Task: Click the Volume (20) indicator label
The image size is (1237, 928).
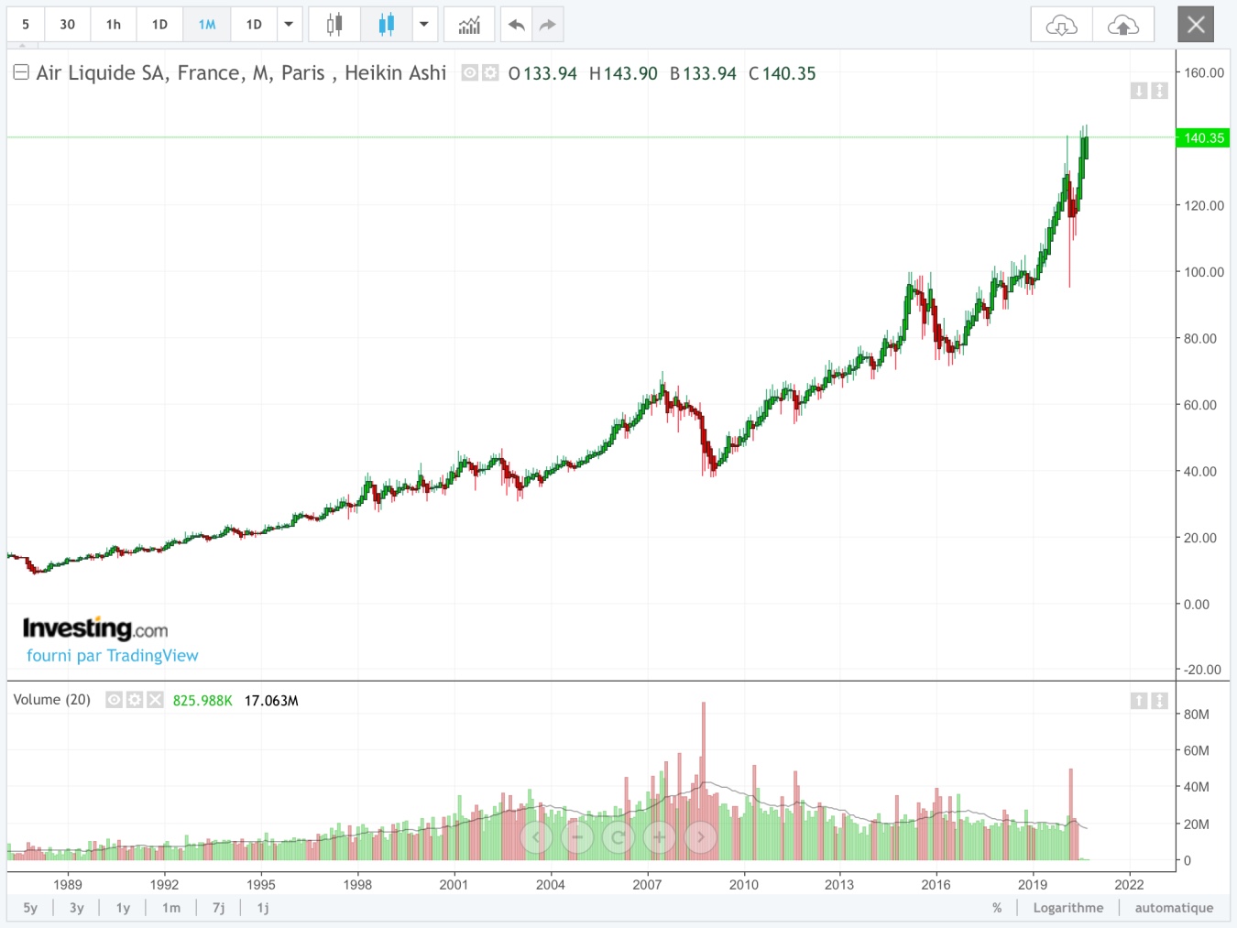Action: click(52, 700)
